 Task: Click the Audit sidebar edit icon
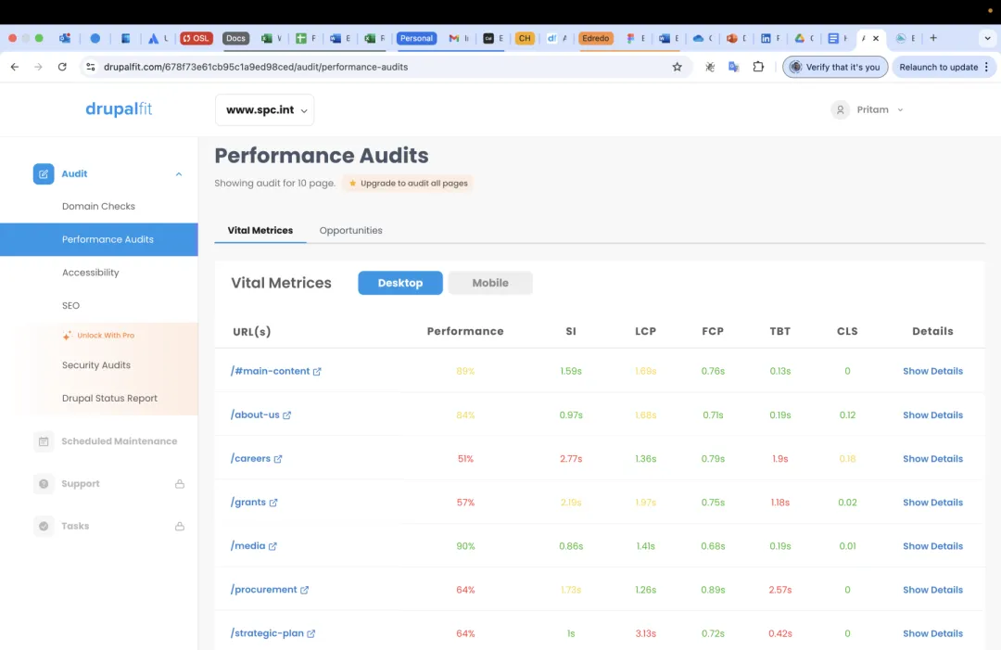[x=44, y=174]
